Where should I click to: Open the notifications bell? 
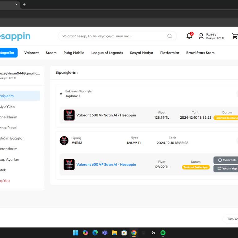tap(189, 36)
